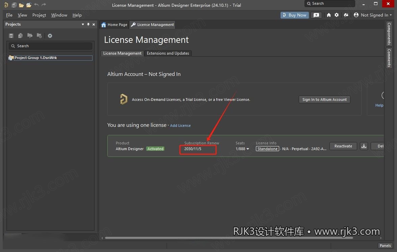Screen dimensions: 397x252
Task: Click the Panels button in status bar
Action: click(x=385, y=246)
